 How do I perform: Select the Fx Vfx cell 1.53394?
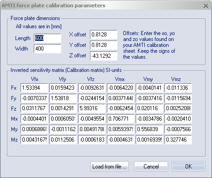point(34,88)
